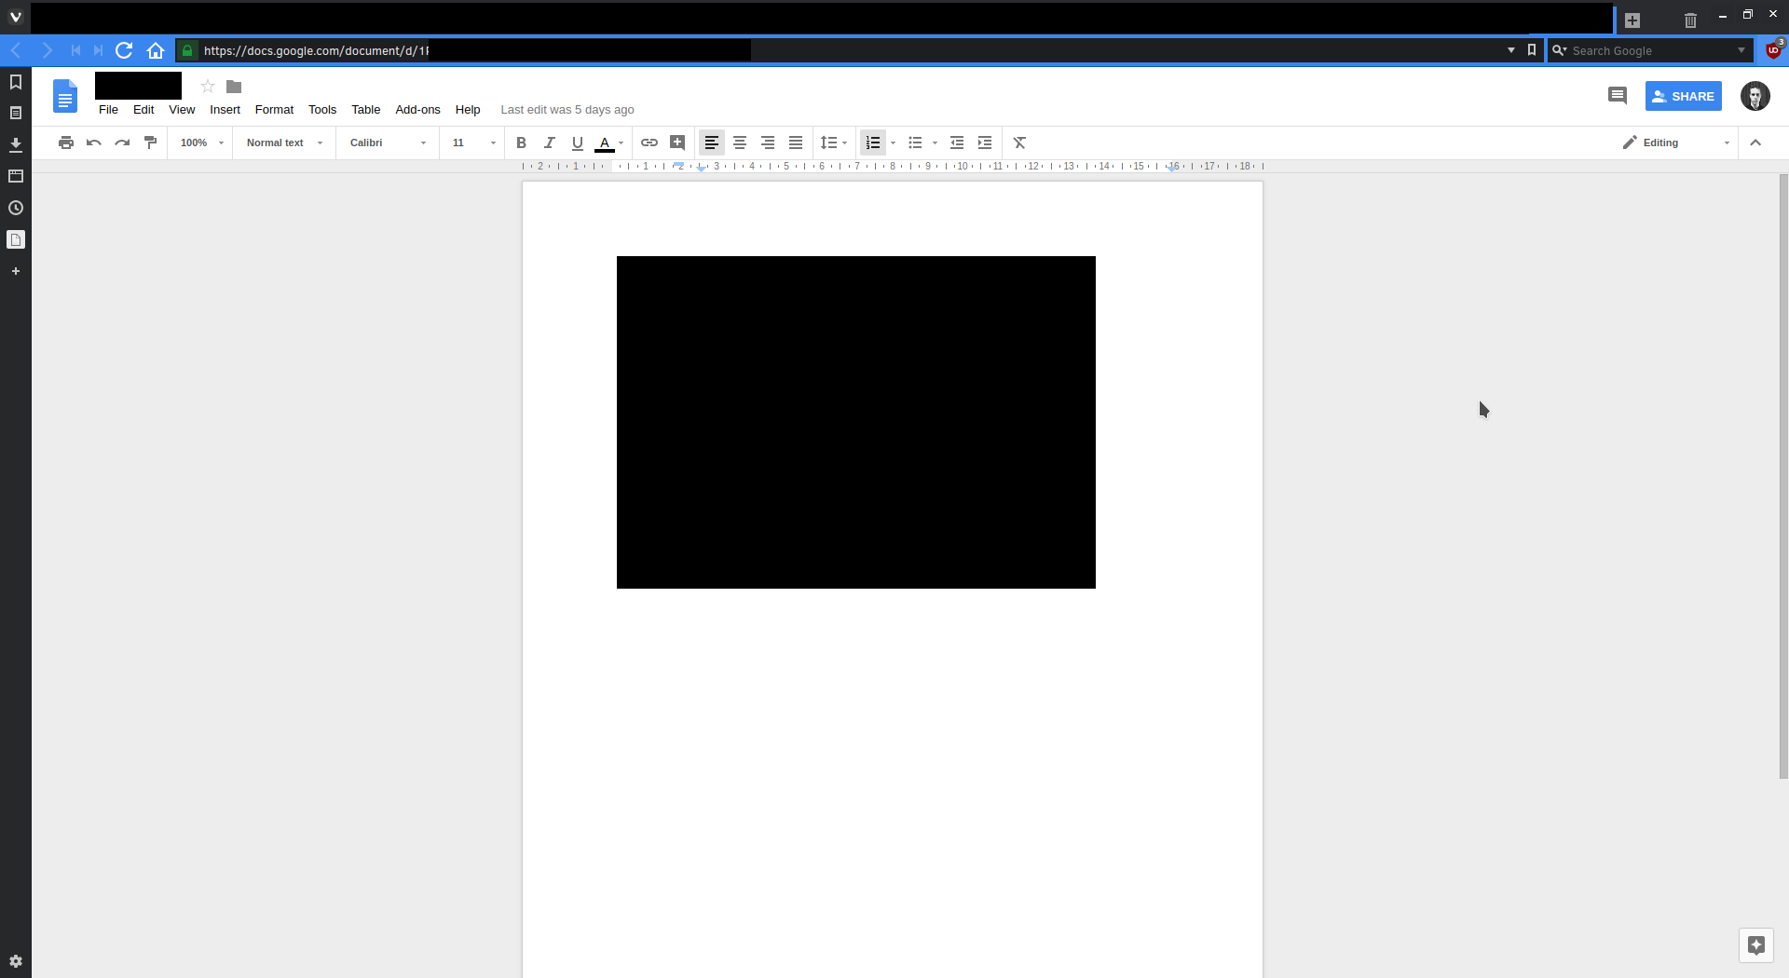Open the zoom level dropdown

pos(202,143)
